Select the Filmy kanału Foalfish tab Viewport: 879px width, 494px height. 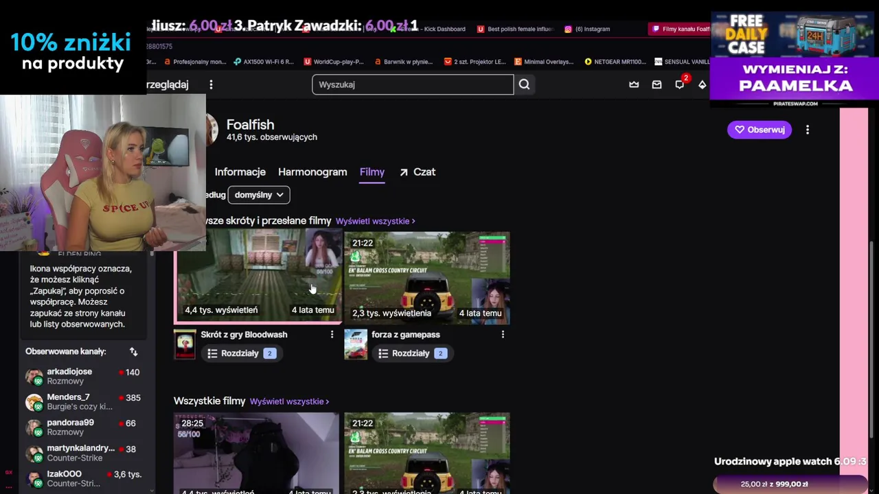[680, 29]
